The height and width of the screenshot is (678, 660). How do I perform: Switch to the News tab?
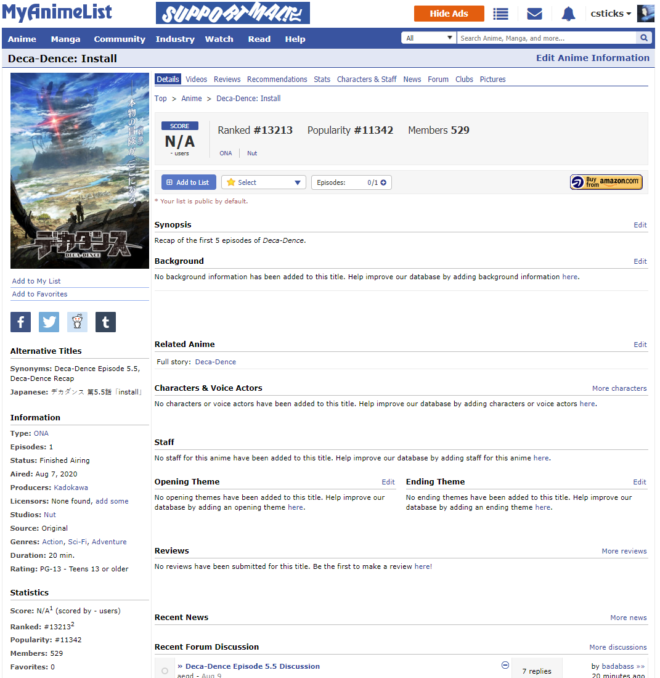(x=412, y=79)
